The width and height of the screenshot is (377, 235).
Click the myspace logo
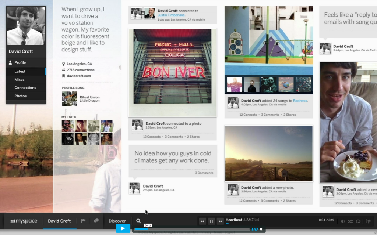24,221
